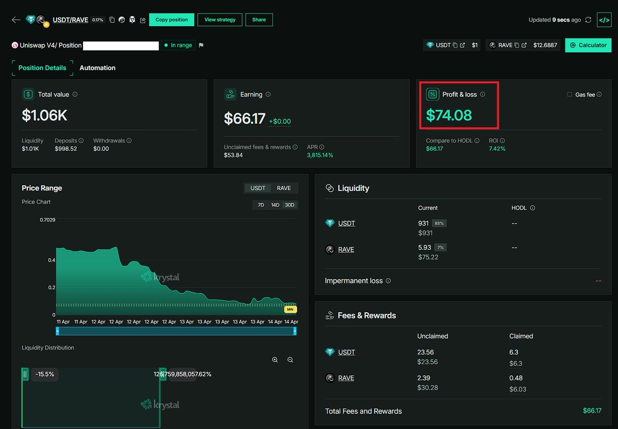Image resolution: width=618 pixels, height=429 pixels.
Task: Enable the Gas fee checkbox
Action: 570,95
